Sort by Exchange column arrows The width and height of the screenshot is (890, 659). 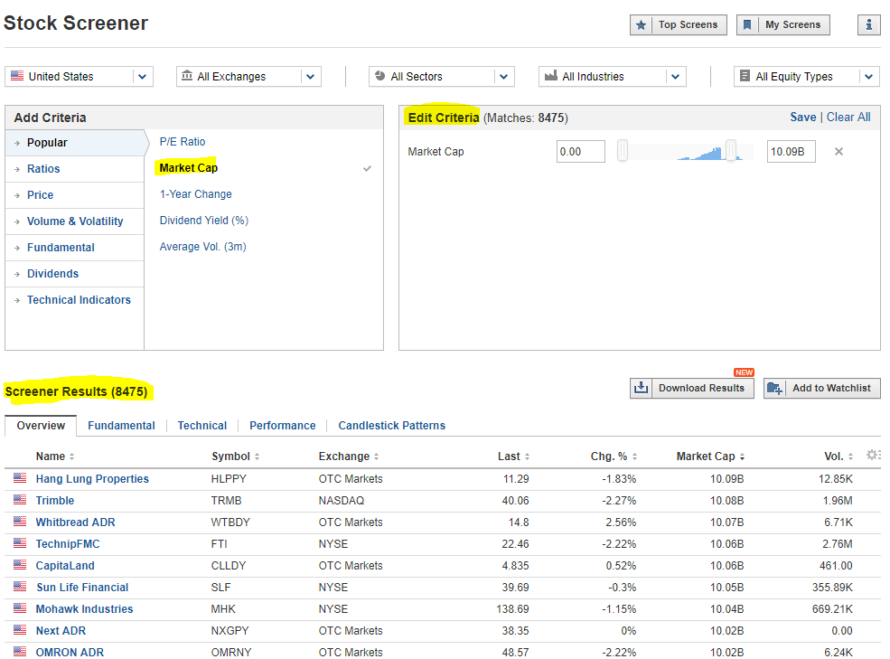pyautogui.click(x=376, y=457)
